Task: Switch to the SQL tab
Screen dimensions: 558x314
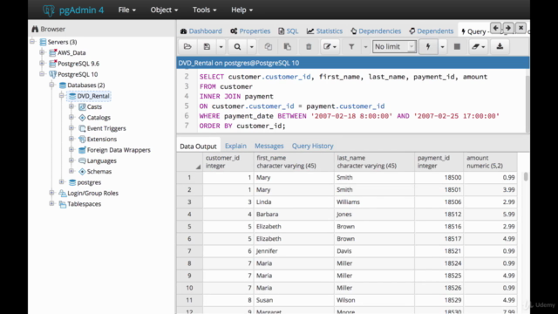Action: (289, 31)
